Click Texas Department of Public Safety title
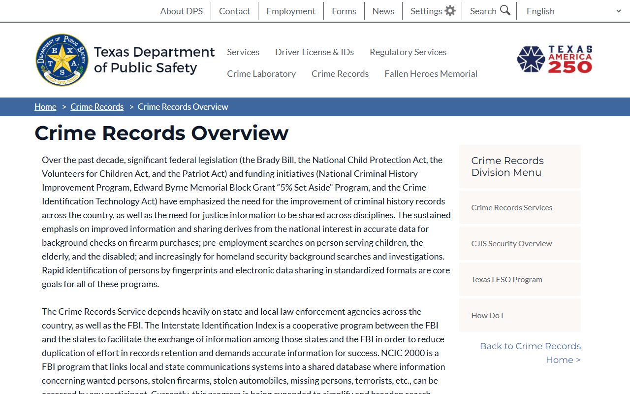The width and height of the screenshot is (630, 394). coord(154,60)
